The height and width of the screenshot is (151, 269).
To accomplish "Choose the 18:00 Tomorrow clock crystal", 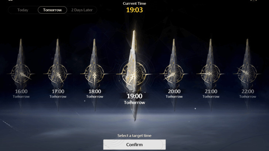I will tap(94, 74).
